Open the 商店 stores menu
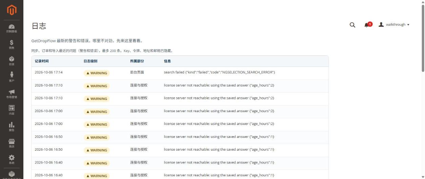This screenshot has height=179, width=425. click(x=12, y=143)
